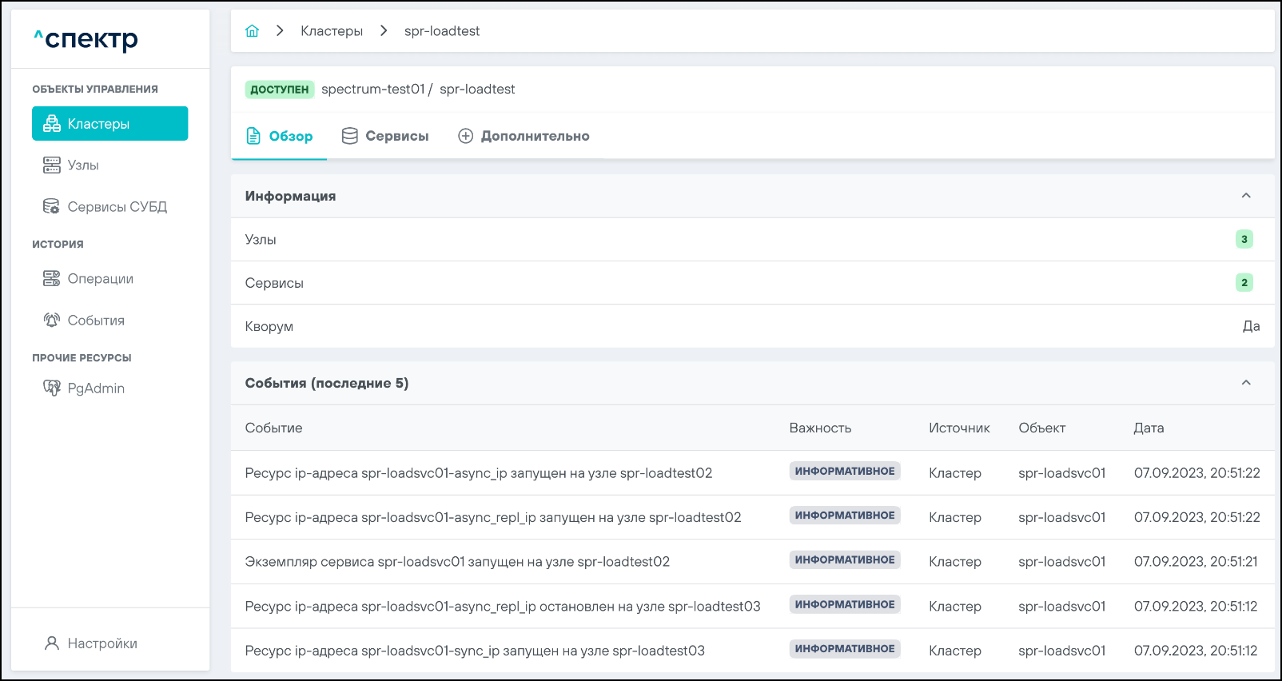Open Настройки at sidebar bottom

click(102, 643)
